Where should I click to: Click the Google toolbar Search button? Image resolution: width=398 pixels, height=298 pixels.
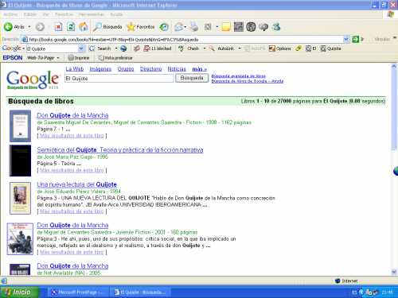coord(100,48)
